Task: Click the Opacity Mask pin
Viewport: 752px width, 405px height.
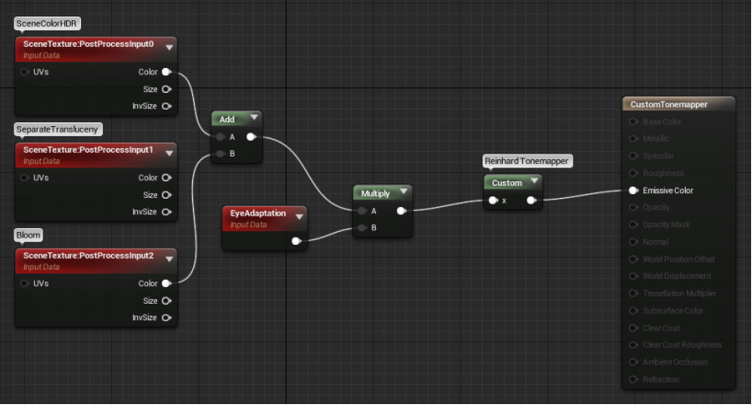Action: 633,225
